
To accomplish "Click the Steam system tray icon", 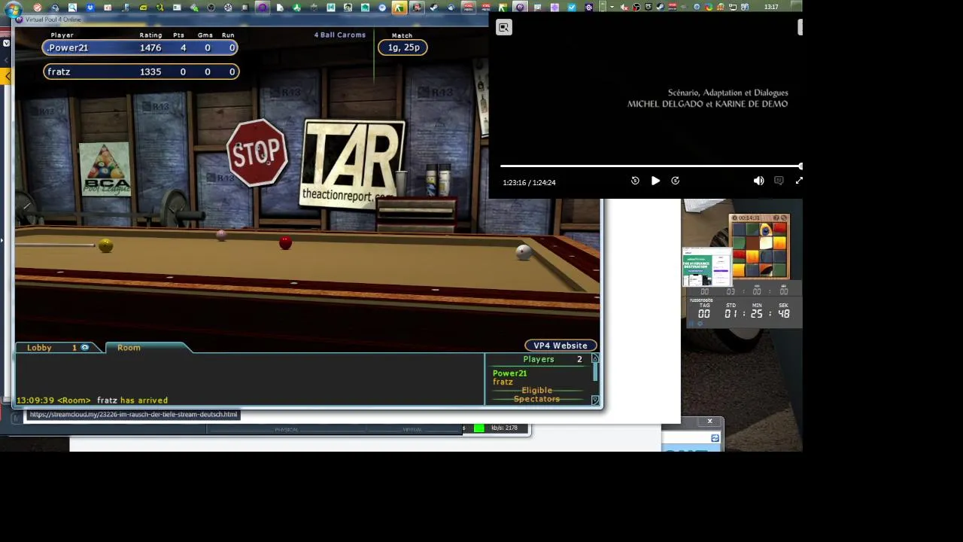I will tap(661, 7).
